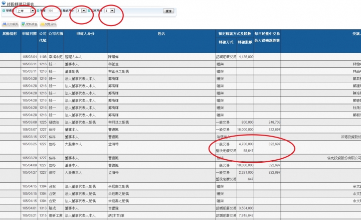Select the date cell 105/04/27
Image resolution: width=361 pixels, height=220 pixels.
(x=30, y=172)
